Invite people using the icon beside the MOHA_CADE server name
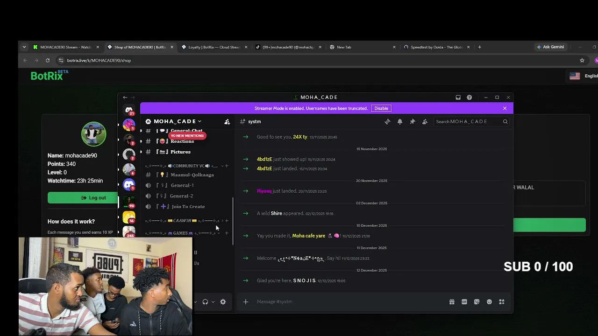The width and height of the screenshot is (598, 336). coord(227,121)
